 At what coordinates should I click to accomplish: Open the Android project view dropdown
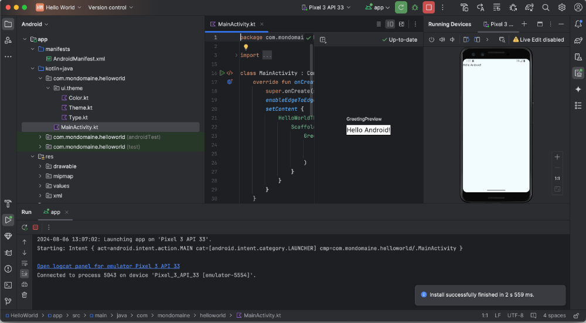[35, 24]
